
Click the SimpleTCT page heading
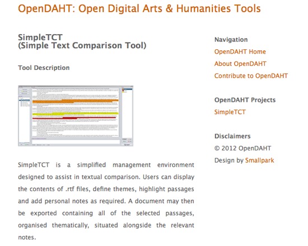tap(82, 41)
